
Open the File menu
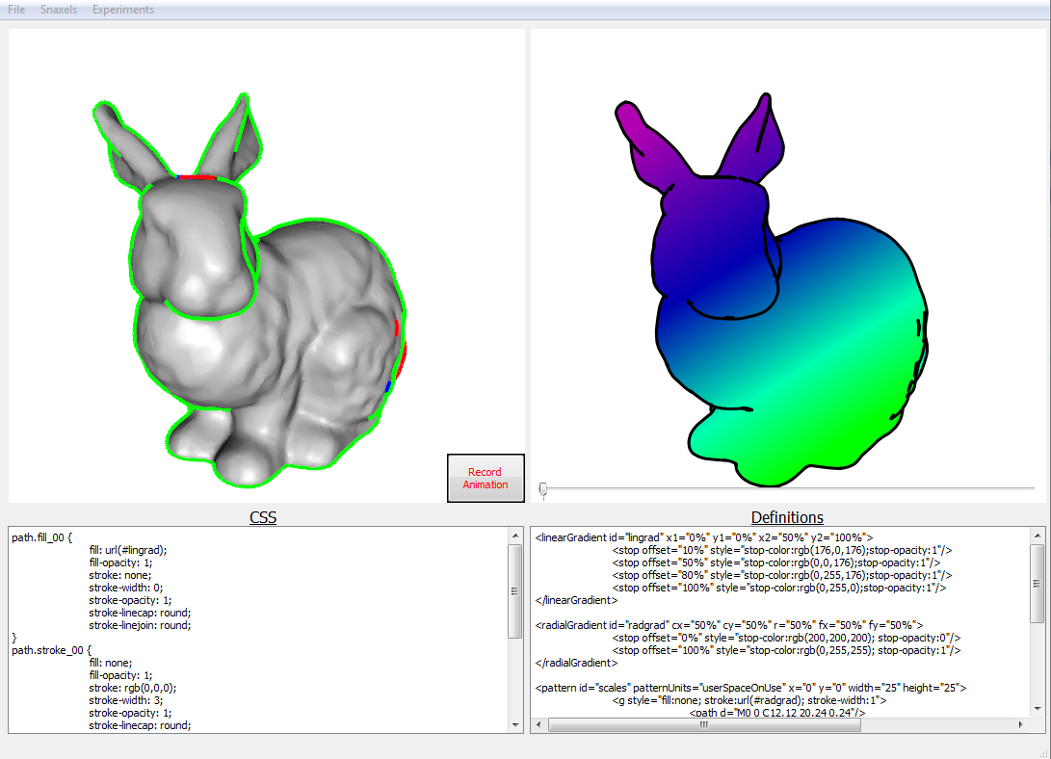pos(16,10)
